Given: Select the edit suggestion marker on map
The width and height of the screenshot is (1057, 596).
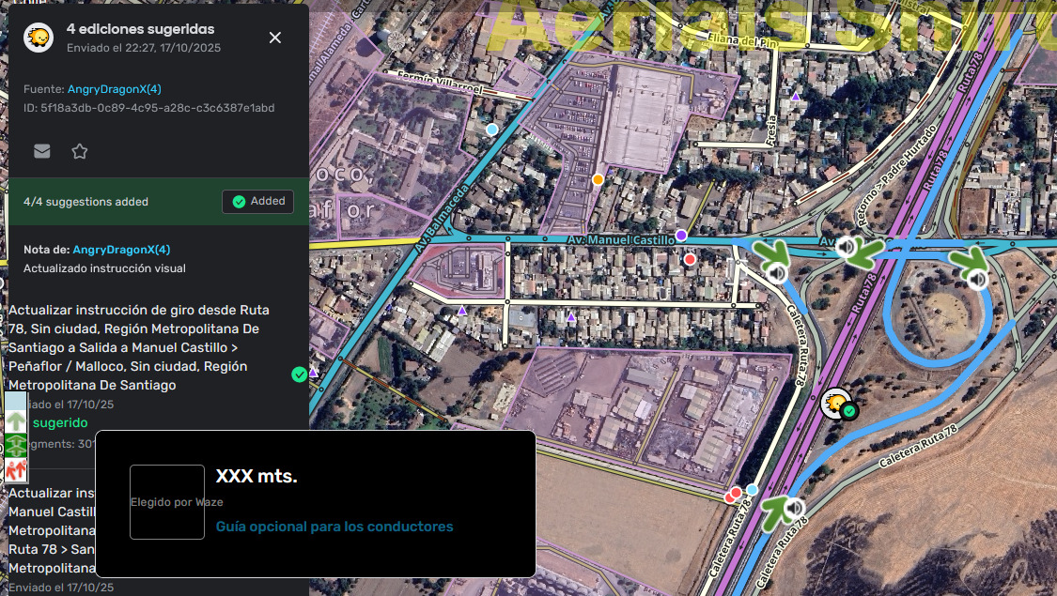Looking at the screenshot, I should point(833,404).
